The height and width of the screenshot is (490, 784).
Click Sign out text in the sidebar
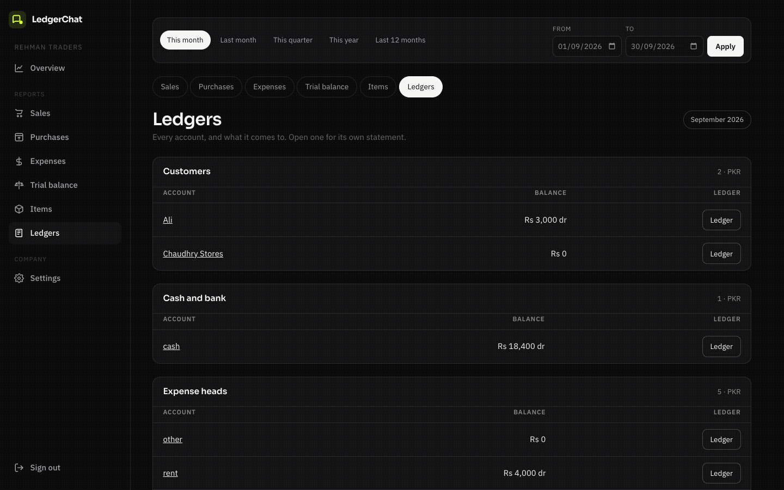45,468
